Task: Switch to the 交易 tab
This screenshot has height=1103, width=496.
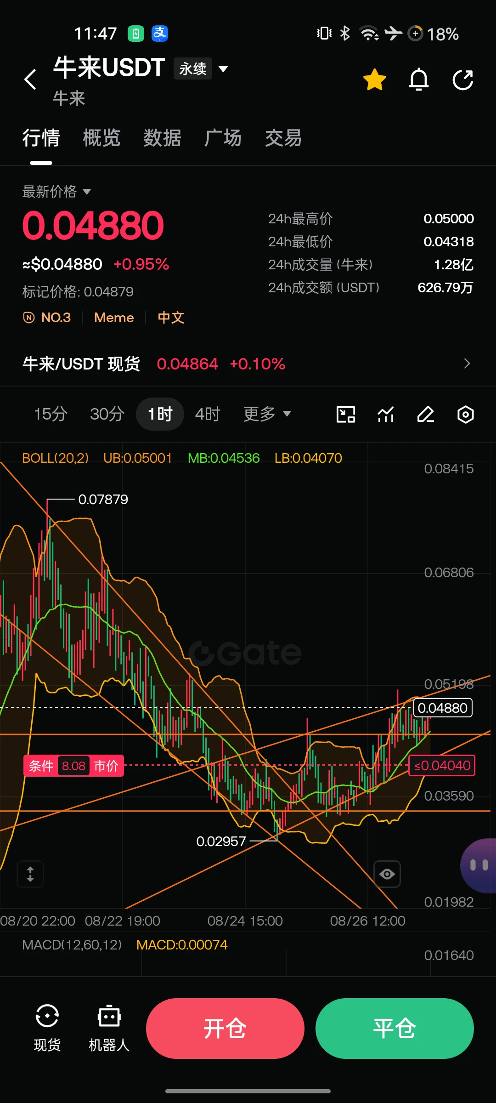Action: (283, 138)
